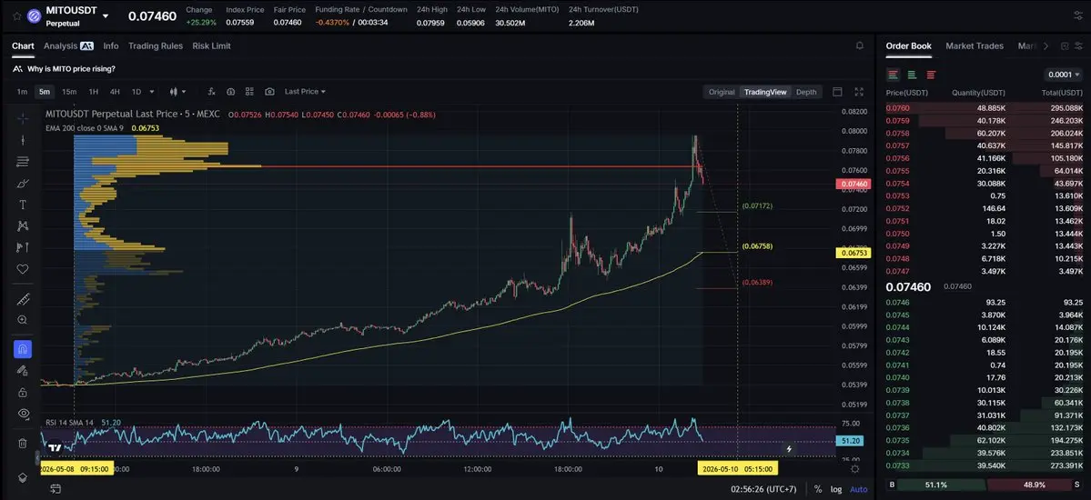The width and height of the screenshot is (1091, 500).
Task: Open the 0.0001 price precision dropdown
Action: (1064, 75)
